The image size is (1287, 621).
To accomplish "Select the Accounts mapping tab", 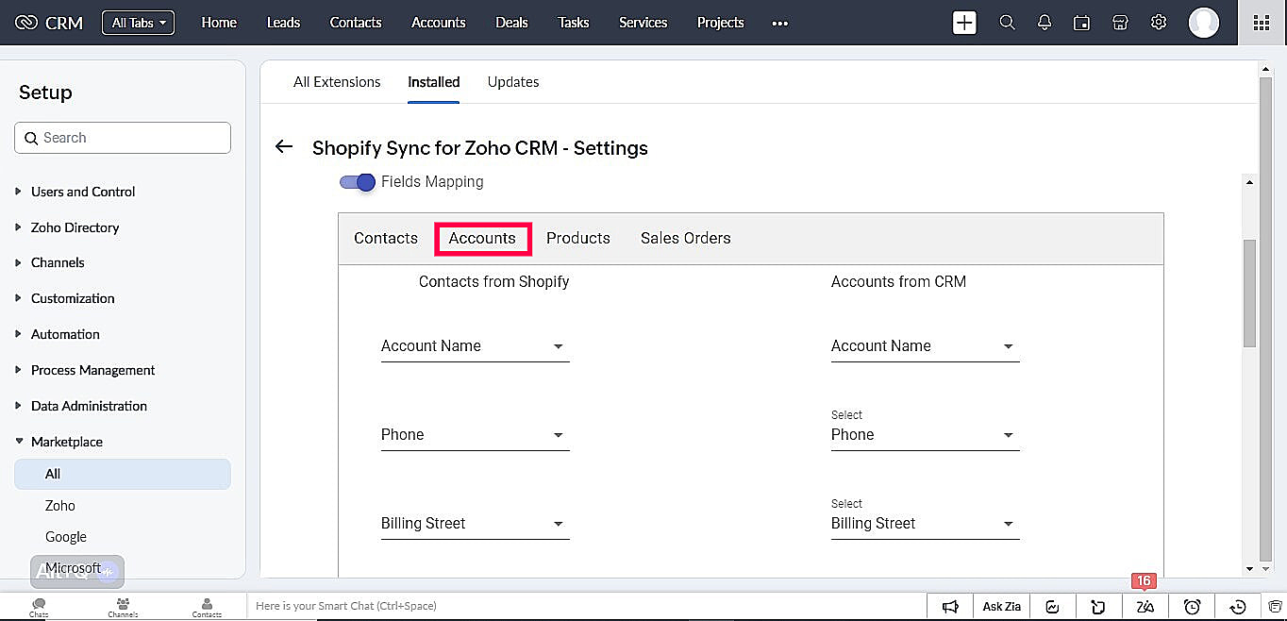I will 482,238.
